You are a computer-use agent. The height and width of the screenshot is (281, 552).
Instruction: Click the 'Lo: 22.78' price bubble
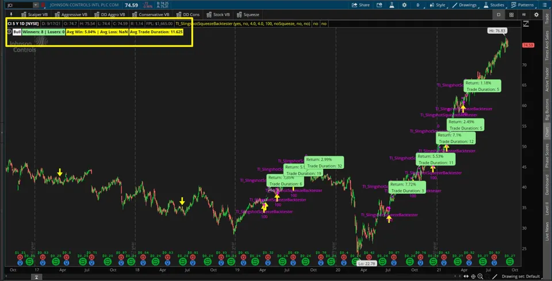[x=367, y=264]
